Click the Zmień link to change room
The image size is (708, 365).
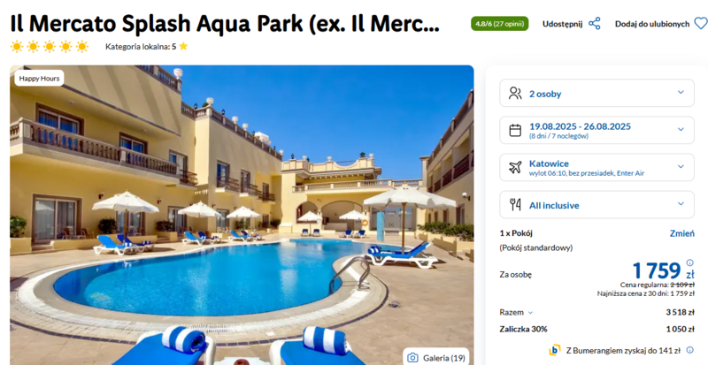click(x=681, y=233)
